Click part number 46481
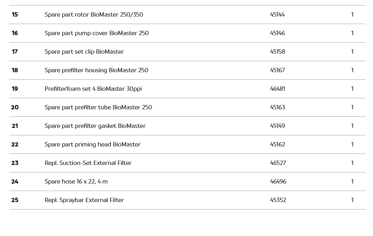This screenshot has width=373, height=236. (x=277, y=89)
